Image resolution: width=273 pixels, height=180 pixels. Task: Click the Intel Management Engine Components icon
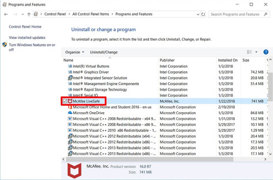click(70, 84)
